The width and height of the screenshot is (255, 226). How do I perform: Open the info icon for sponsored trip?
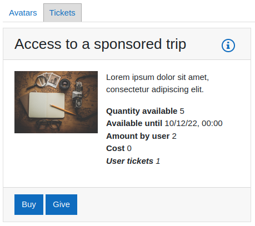[x=228, y=46]
